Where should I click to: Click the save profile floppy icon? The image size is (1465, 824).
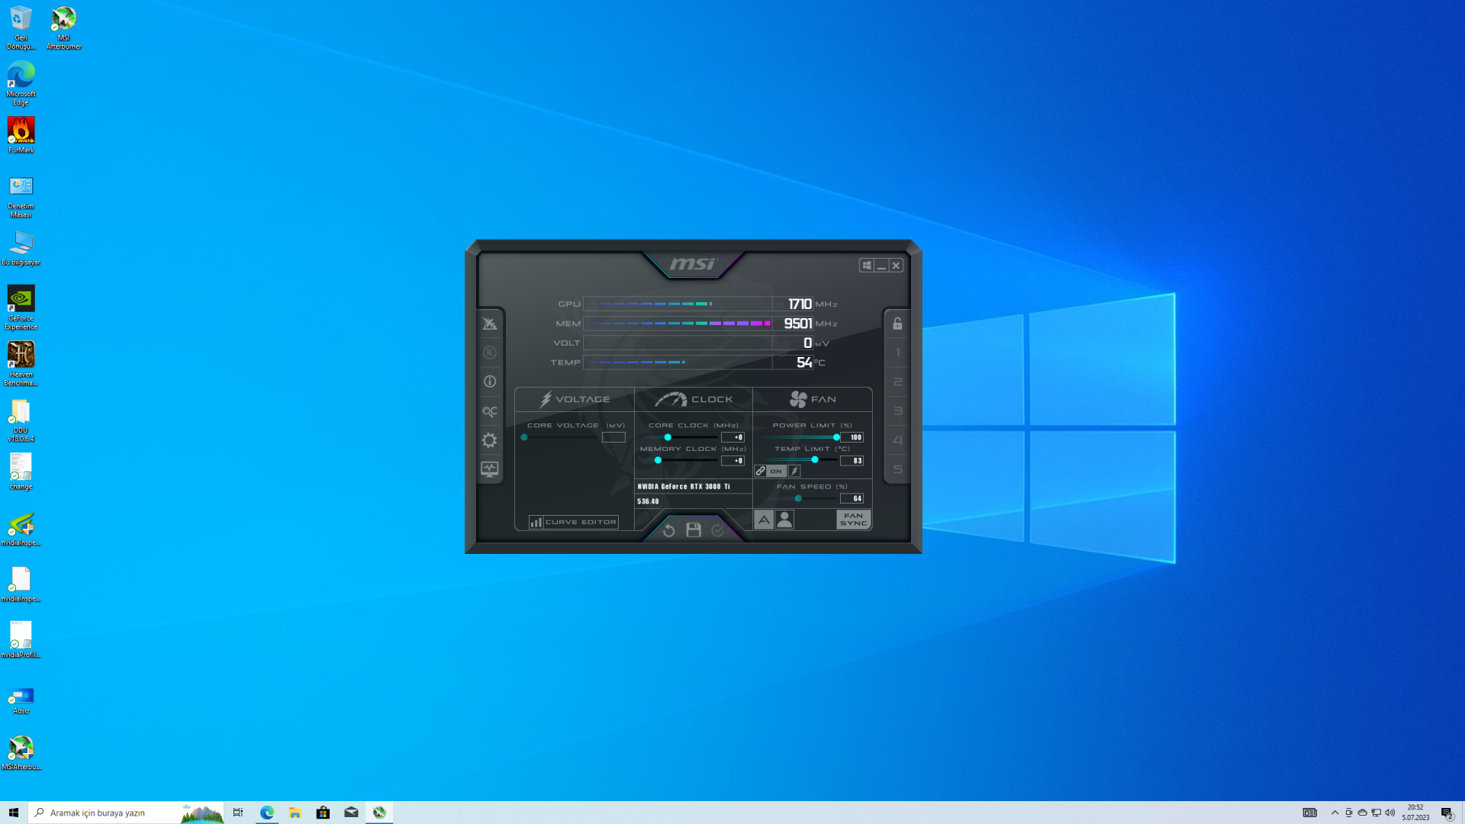[693, 530]
